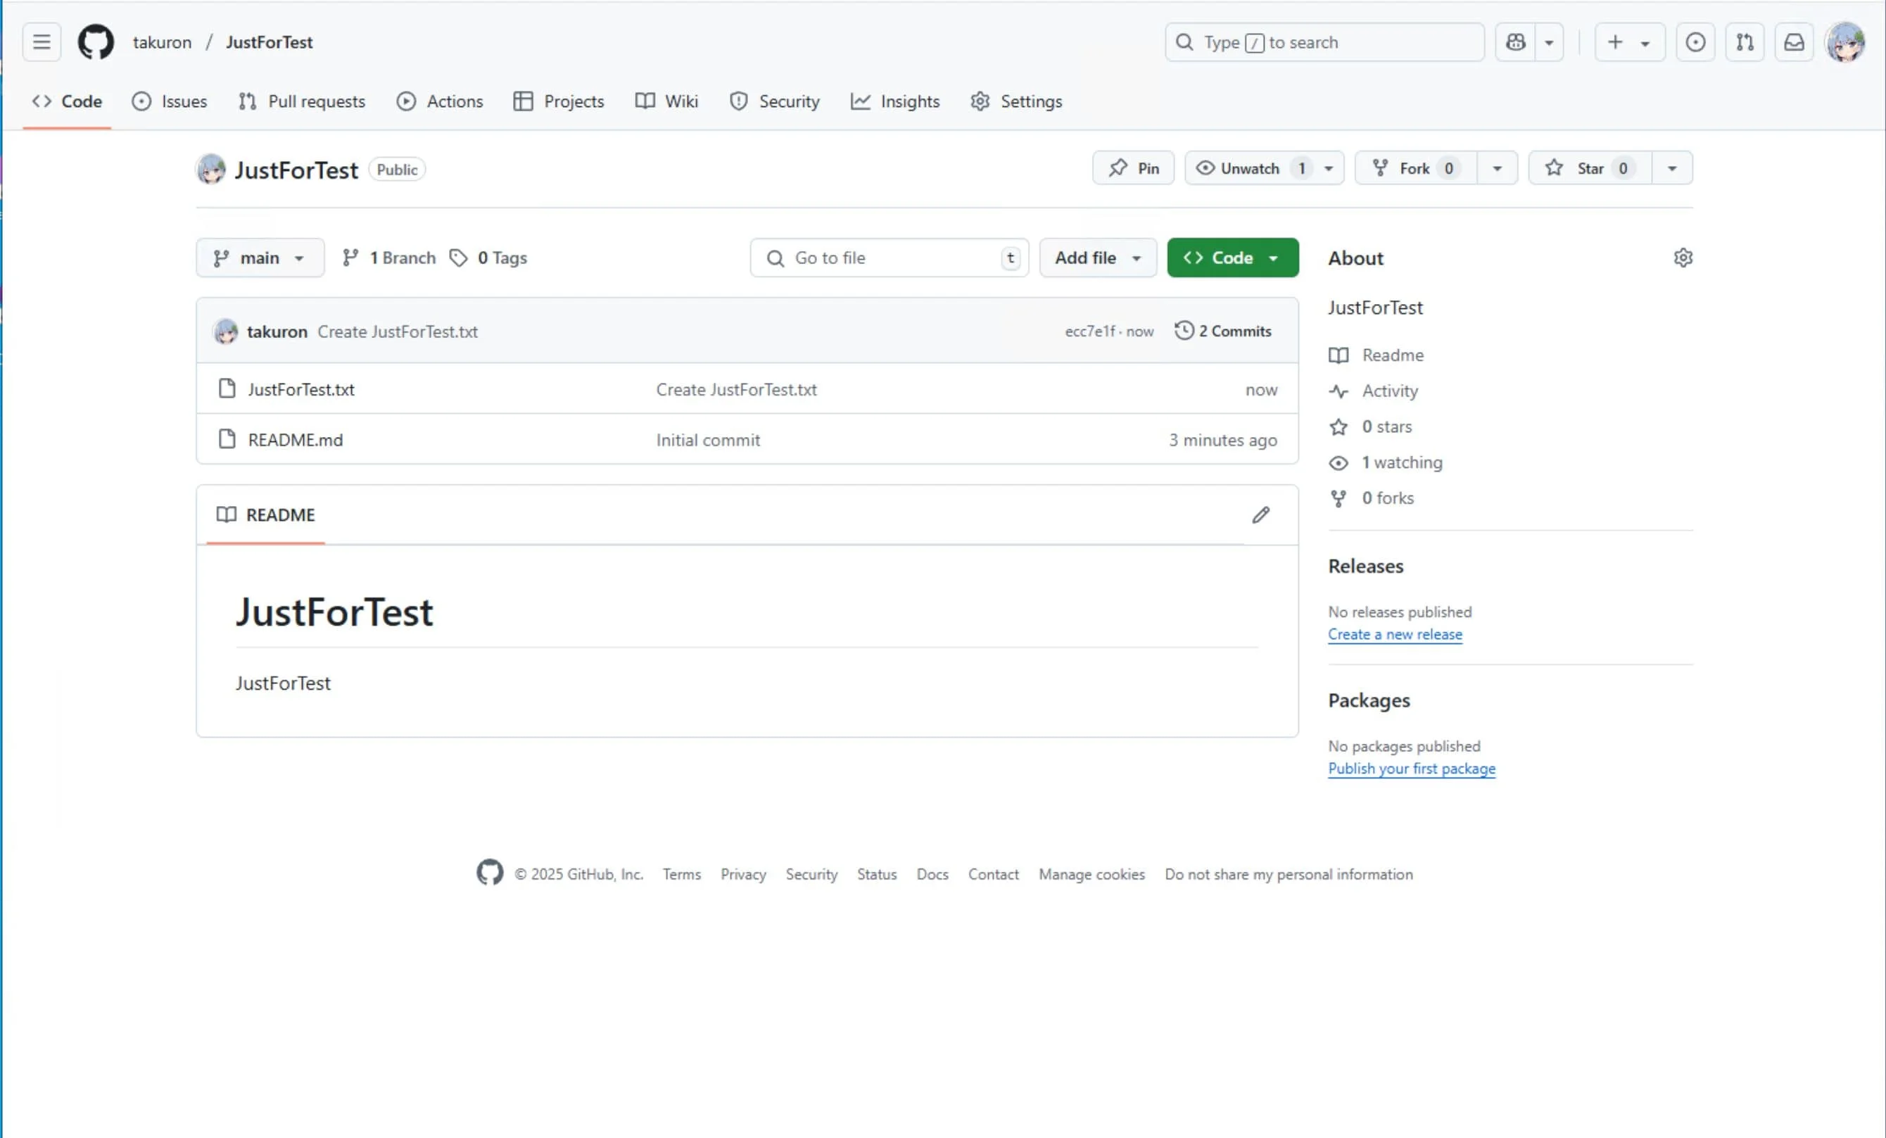Expand the Copilot dropdown arrow
This screenshot has height=1138, width=1886.
point(1549,42)
